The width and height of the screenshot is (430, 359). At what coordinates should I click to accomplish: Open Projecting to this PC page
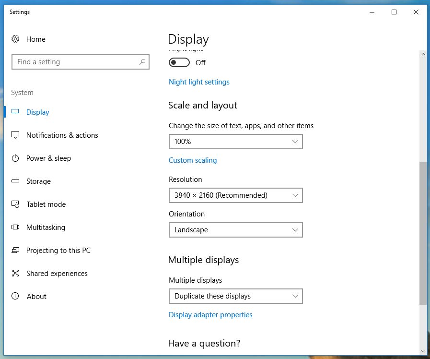click(x=58, y=251)
